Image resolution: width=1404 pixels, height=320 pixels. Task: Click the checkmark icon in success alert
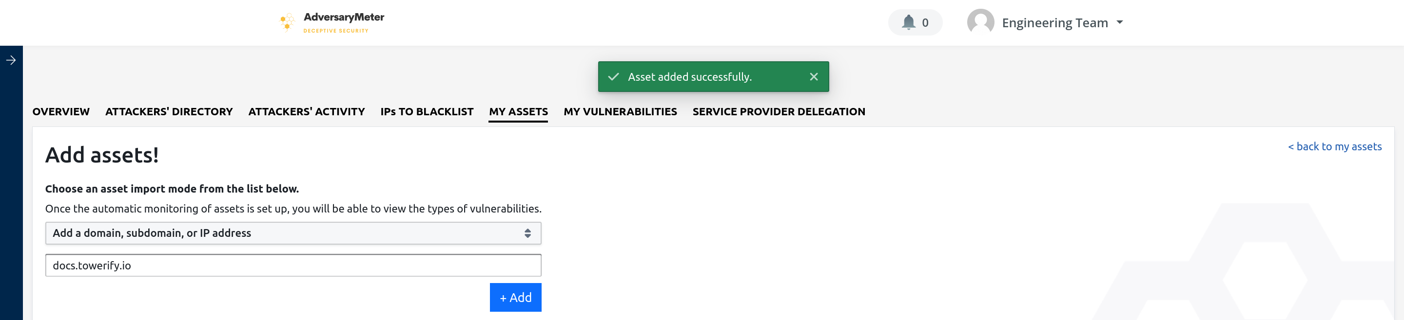pos(613,77)
